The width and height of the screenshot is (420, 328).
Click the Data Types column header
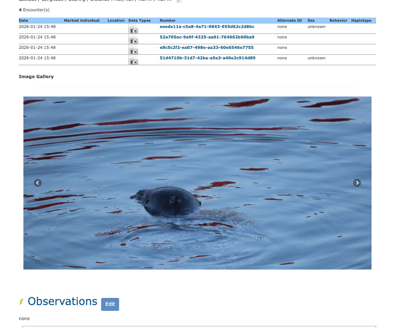click(139, 20)
